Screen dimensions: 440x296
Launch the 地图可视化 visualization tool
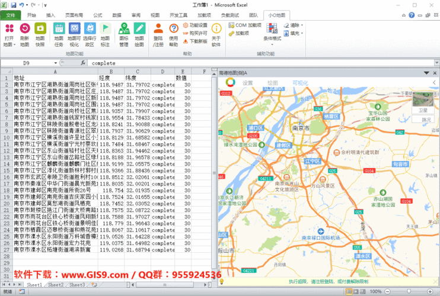[74, 35]
